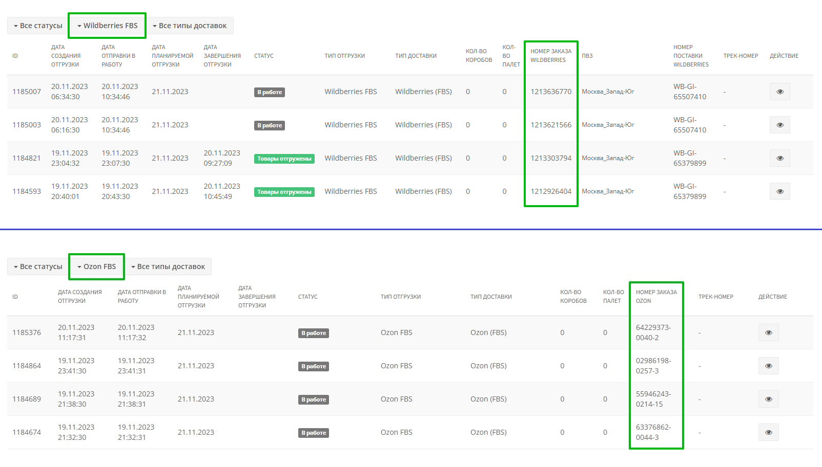Click Ozon order number 64229373-0040-2

pyautogui.click(x=653, y=332)
